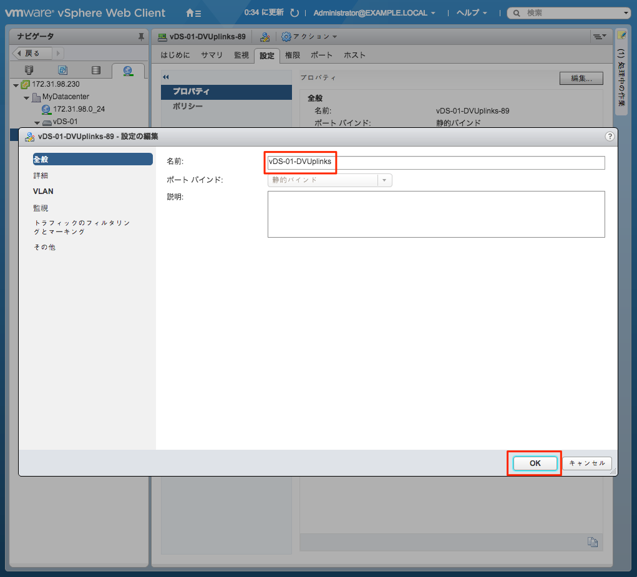Screen dimensions: 637x577
Task: Open the home menu icon
Action: (x=193, y=13)
